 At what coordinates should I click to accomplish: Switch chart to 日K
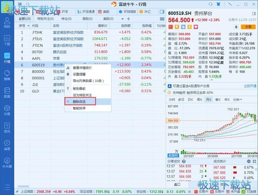click(x=190, y=100)
